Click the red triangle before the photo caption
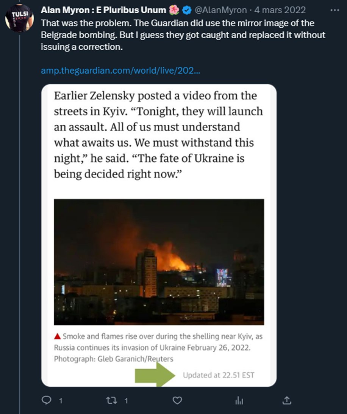 (x=58, y=336)
